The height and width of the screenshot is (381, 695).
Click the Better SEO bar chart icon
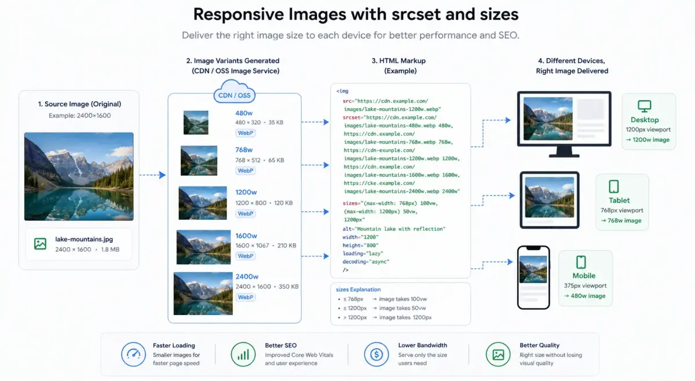pos(243,354)
